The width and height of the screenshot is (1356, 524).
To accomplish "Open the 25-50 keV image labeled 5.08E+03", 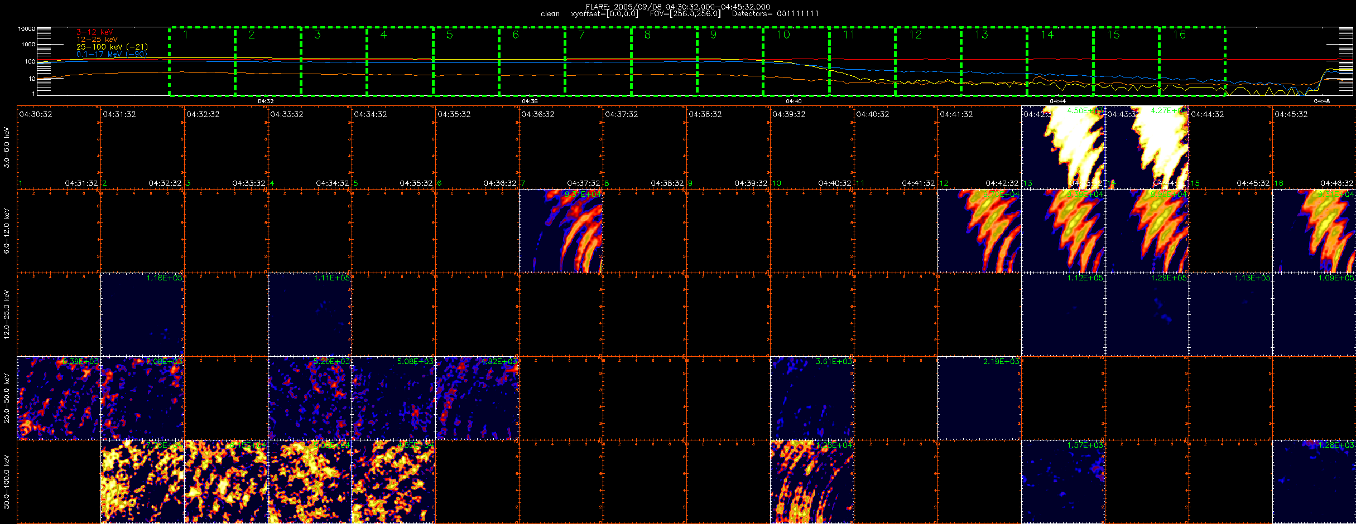I will pyautogui.click(x=394, y=398).
